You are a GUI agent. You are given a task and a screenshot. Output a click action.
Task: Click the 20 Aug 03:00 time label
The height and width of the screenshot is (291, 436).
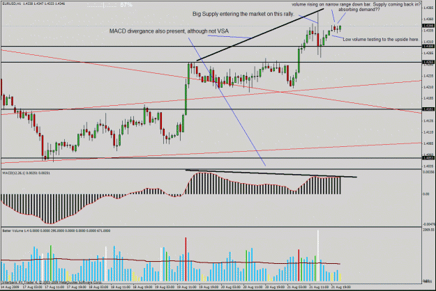230,287
